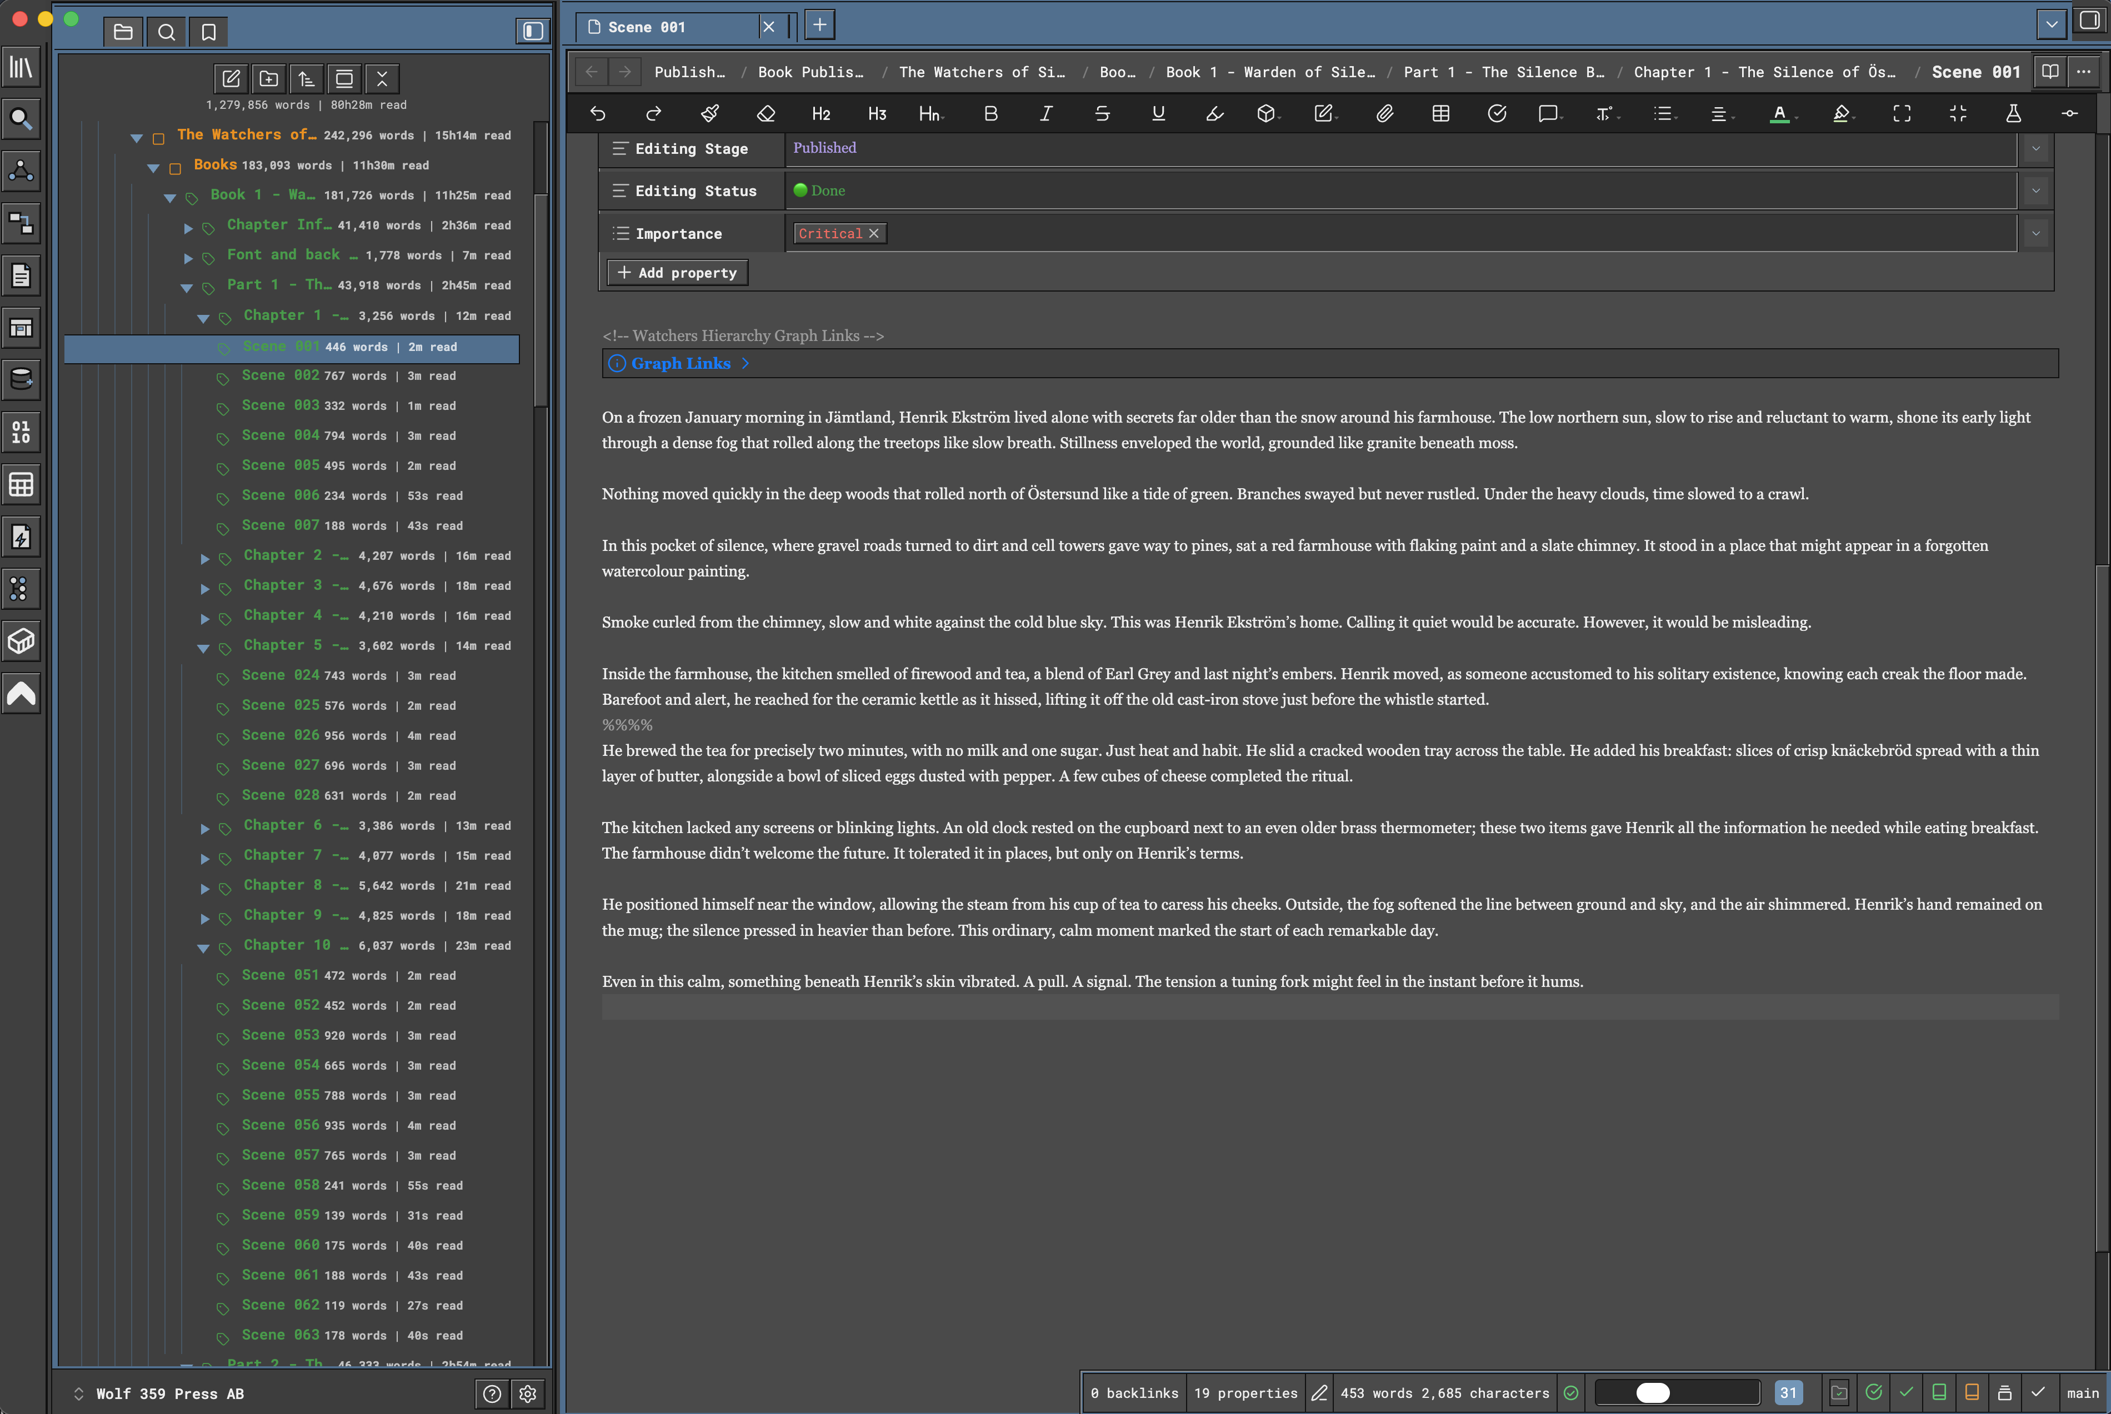Toggle italic formatting

[1046, 114]
